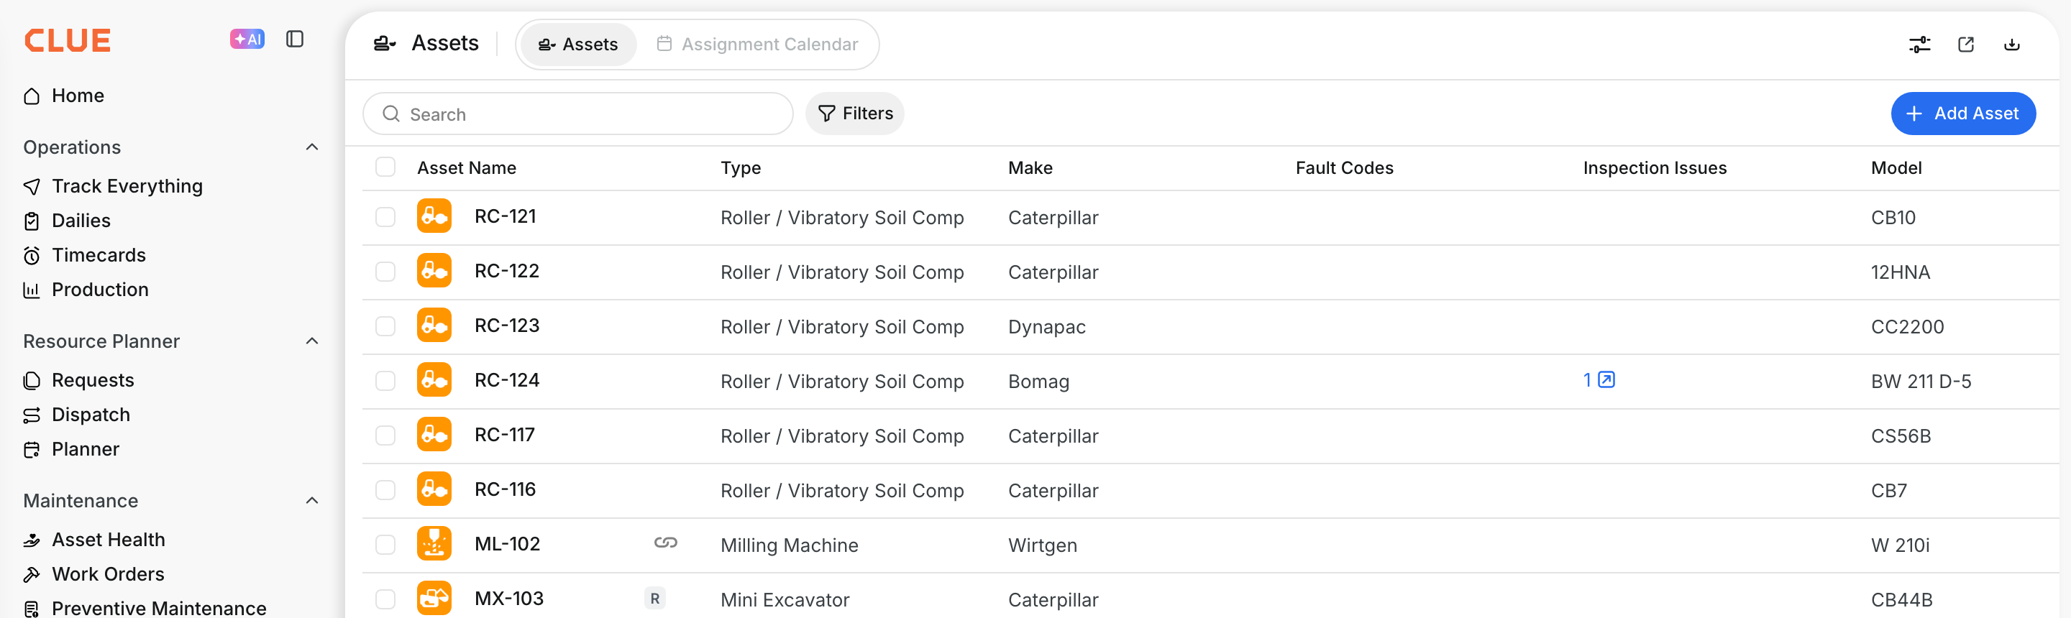Viewport: 2071px width, 618px height.
Task: Open the Timecards page
Action: pos(86,256)
